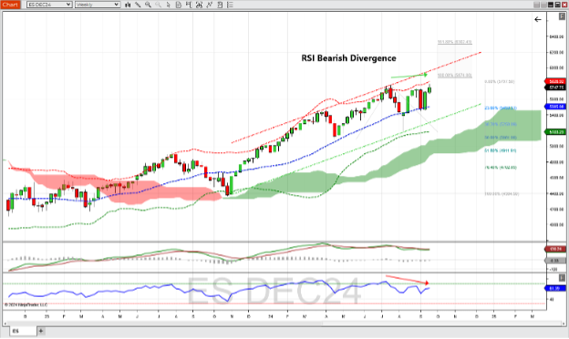Viewport: 569px width, 339px height.
Task: Click the second grey link button in title bar
Action: (543, 5)
